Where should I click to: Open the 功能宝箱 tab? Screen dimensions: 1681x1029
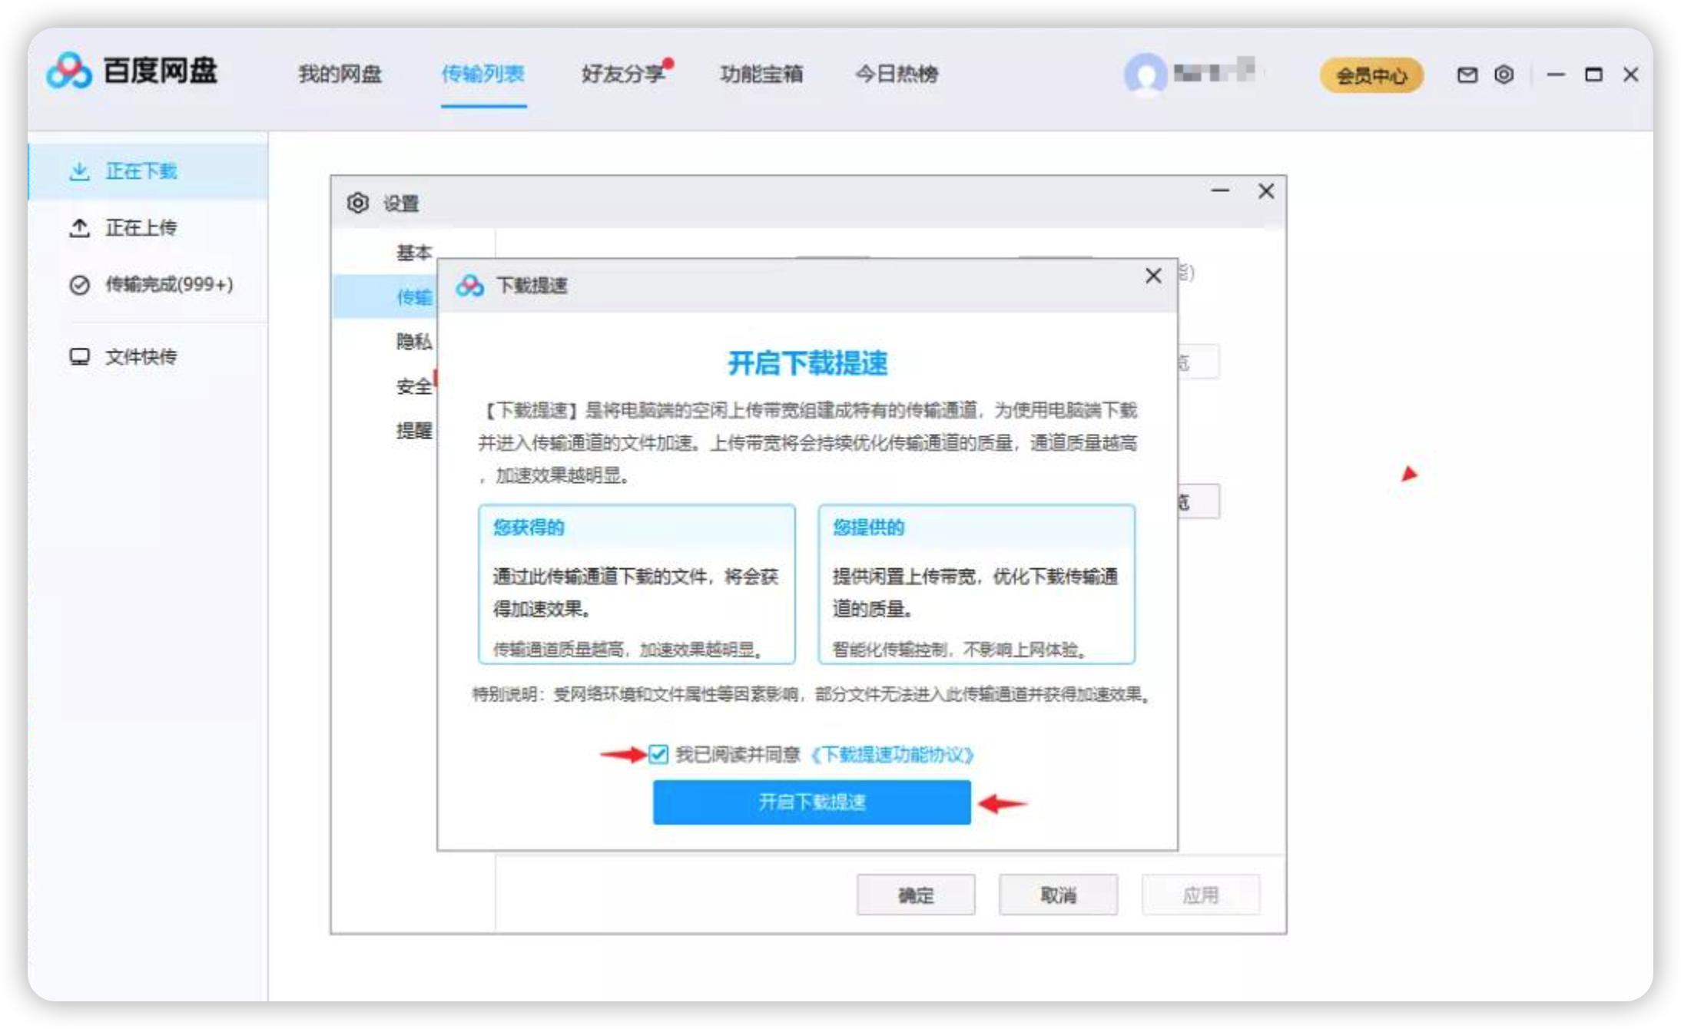763,74
